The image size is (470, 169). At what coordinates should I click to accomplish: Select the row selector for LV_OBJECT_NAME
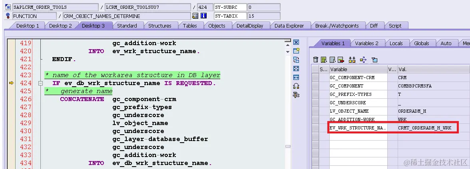click(x=315, y=111)
